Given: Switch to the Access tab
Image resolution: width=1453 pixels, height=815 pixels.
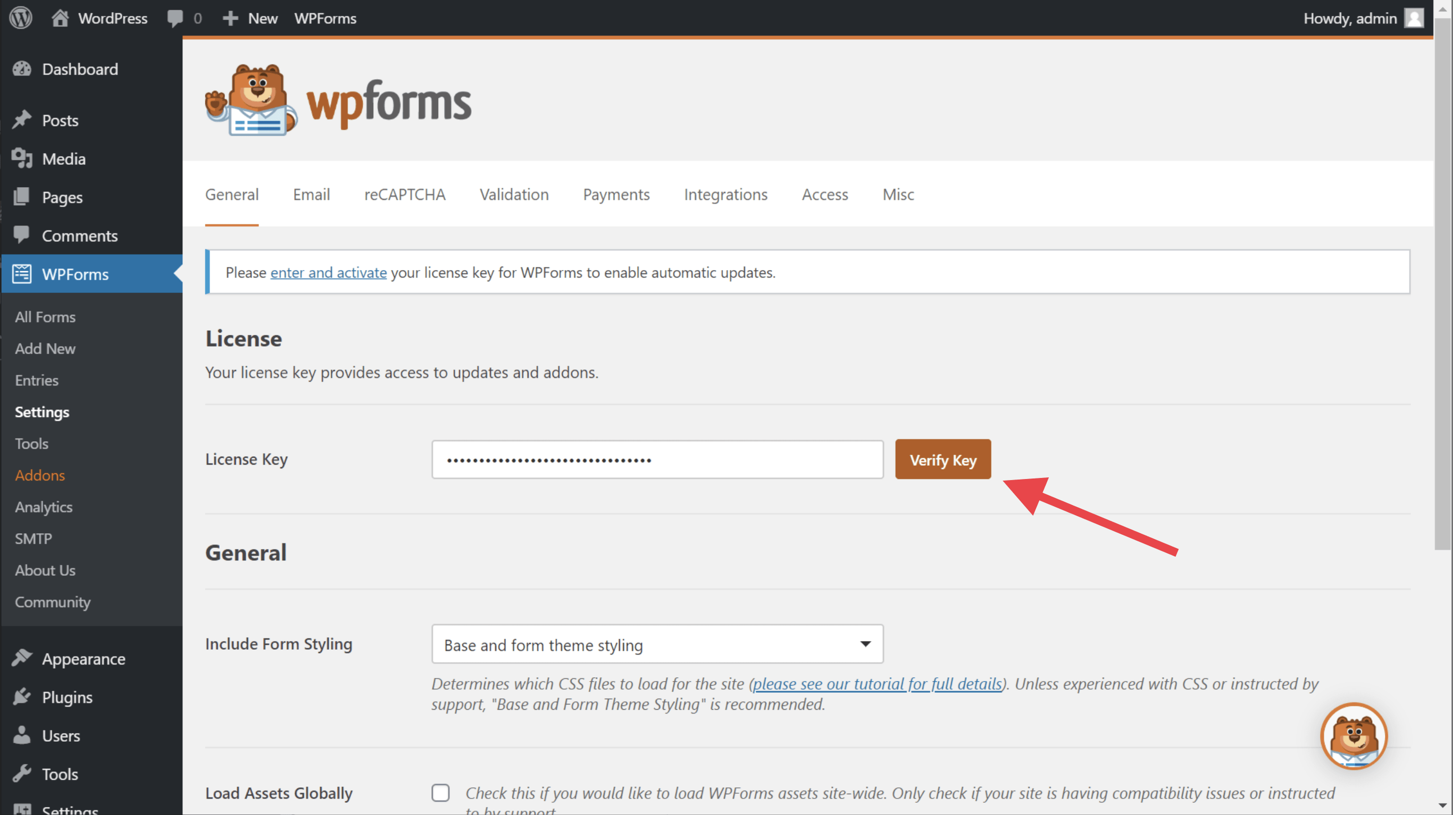Looking at the screenshot, I should tap(825, 195).
